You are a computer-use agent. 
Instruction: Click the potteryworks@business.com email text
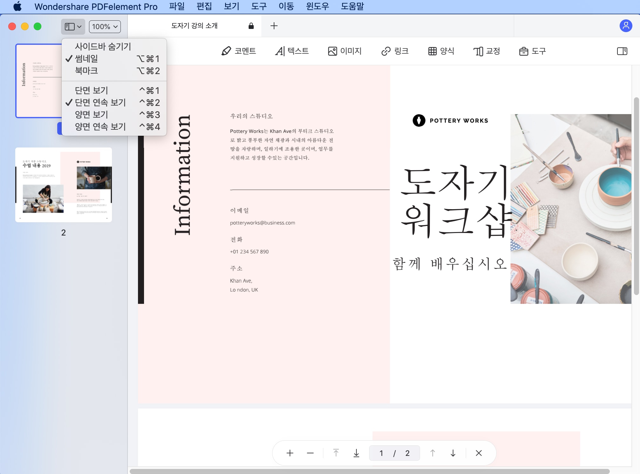(262, 223)
